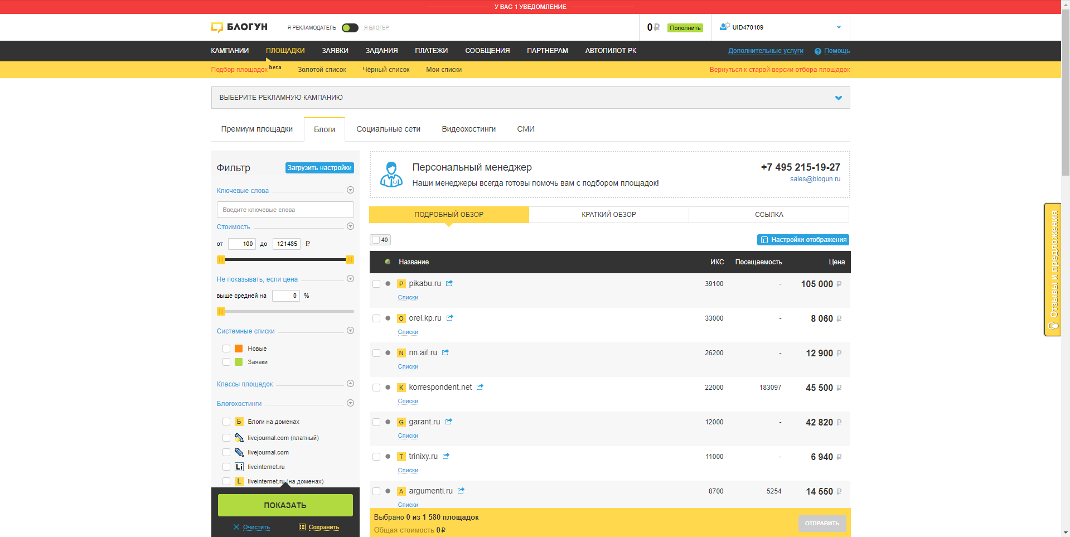
Task: Click the T letter icon of trinixy.ru
Action: 401,457
